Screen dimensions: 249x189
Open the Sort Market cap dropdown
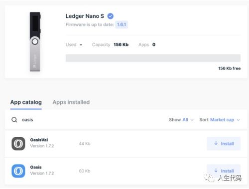[x=220, y=120]
